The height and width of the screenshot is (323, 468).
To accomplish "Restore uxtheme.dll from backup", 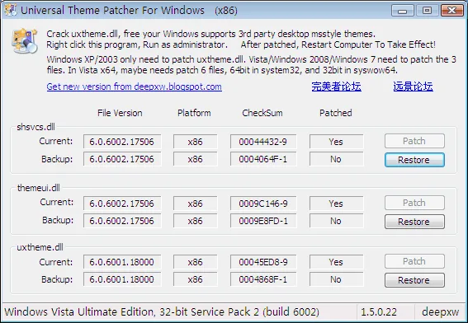I will (x=414, y=280).
